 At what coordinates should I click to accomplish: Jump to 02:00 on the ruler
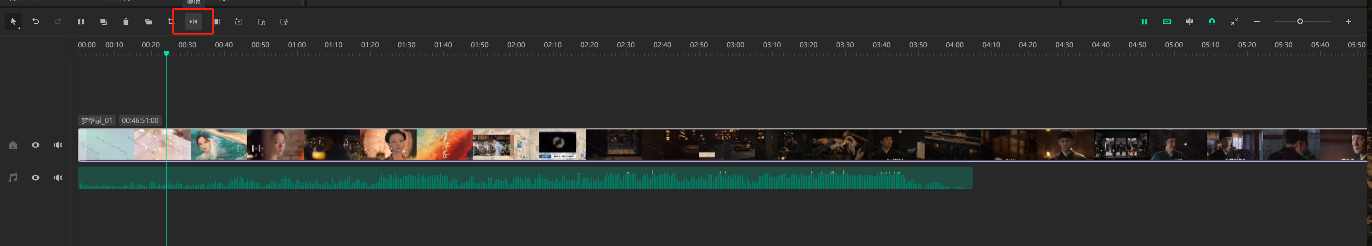click(516, 45)
